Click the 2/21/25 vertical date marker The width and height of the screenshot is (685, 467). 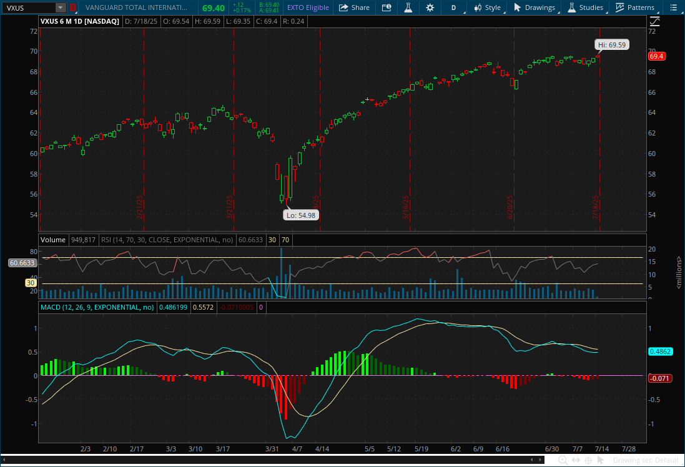(140, 207)
